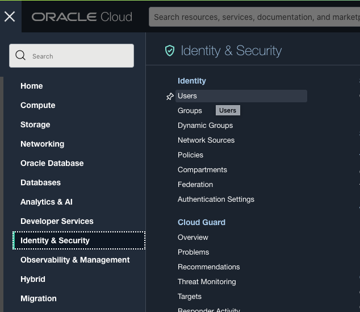360x312 pixels.
Task: Select Observability & Management category
Action: tap(75, 260)
